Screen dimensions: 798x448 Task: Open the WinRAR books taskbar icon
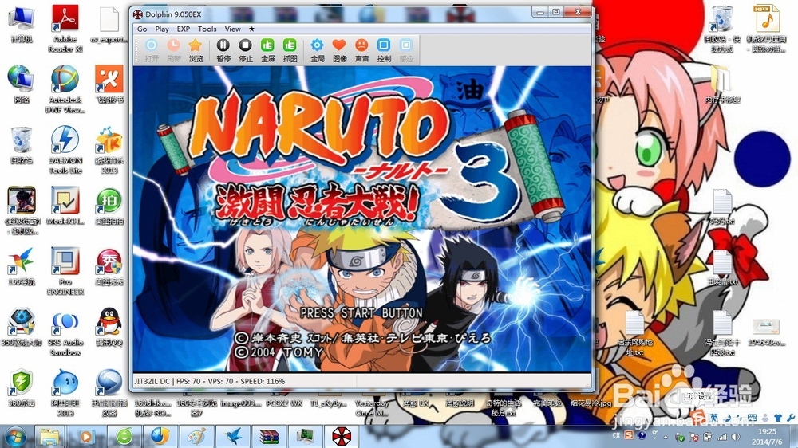click(269, 437)
